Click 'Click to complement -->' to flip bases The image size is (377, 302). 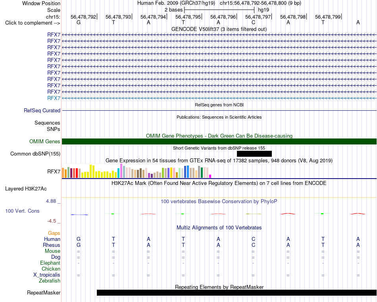33,23
